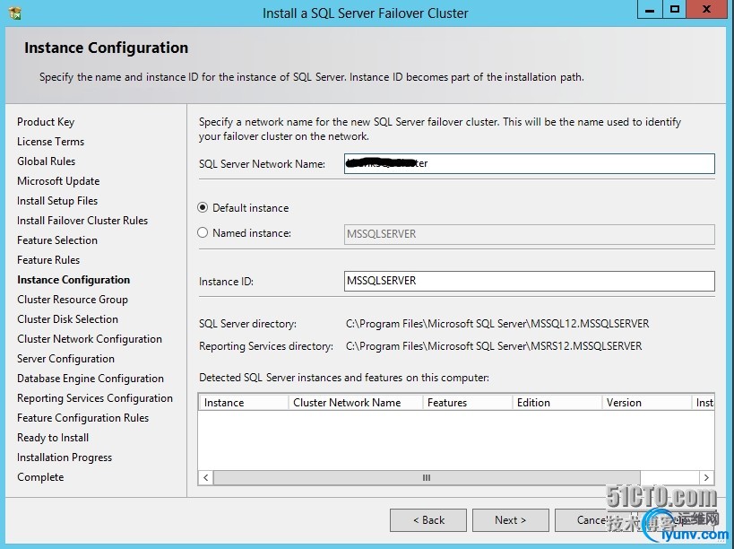Select Ready to Install step
The height and width of the screenshot is (549, 734).
[x=53, y=438]
